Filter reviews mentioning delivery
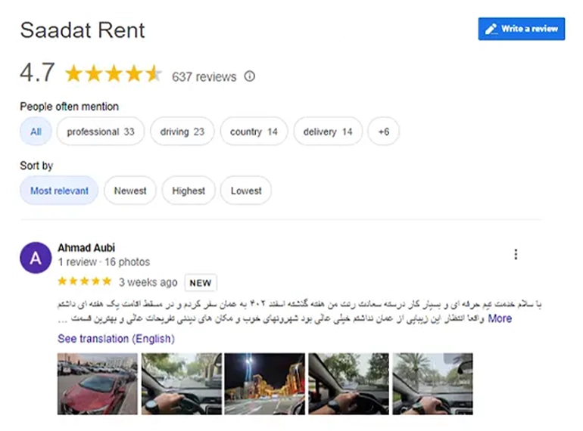 tap(328, 132)
